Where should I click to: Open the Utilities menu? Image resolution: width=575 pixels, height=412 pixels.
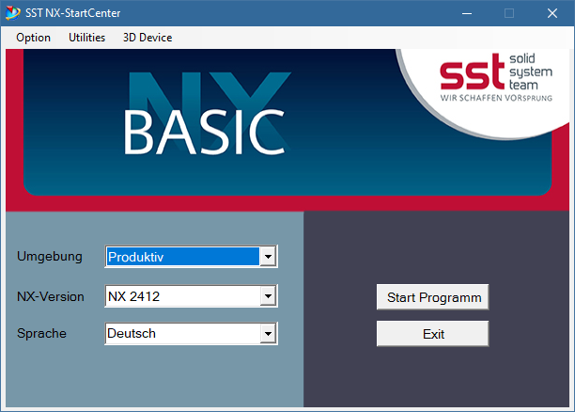pos(87,38)
